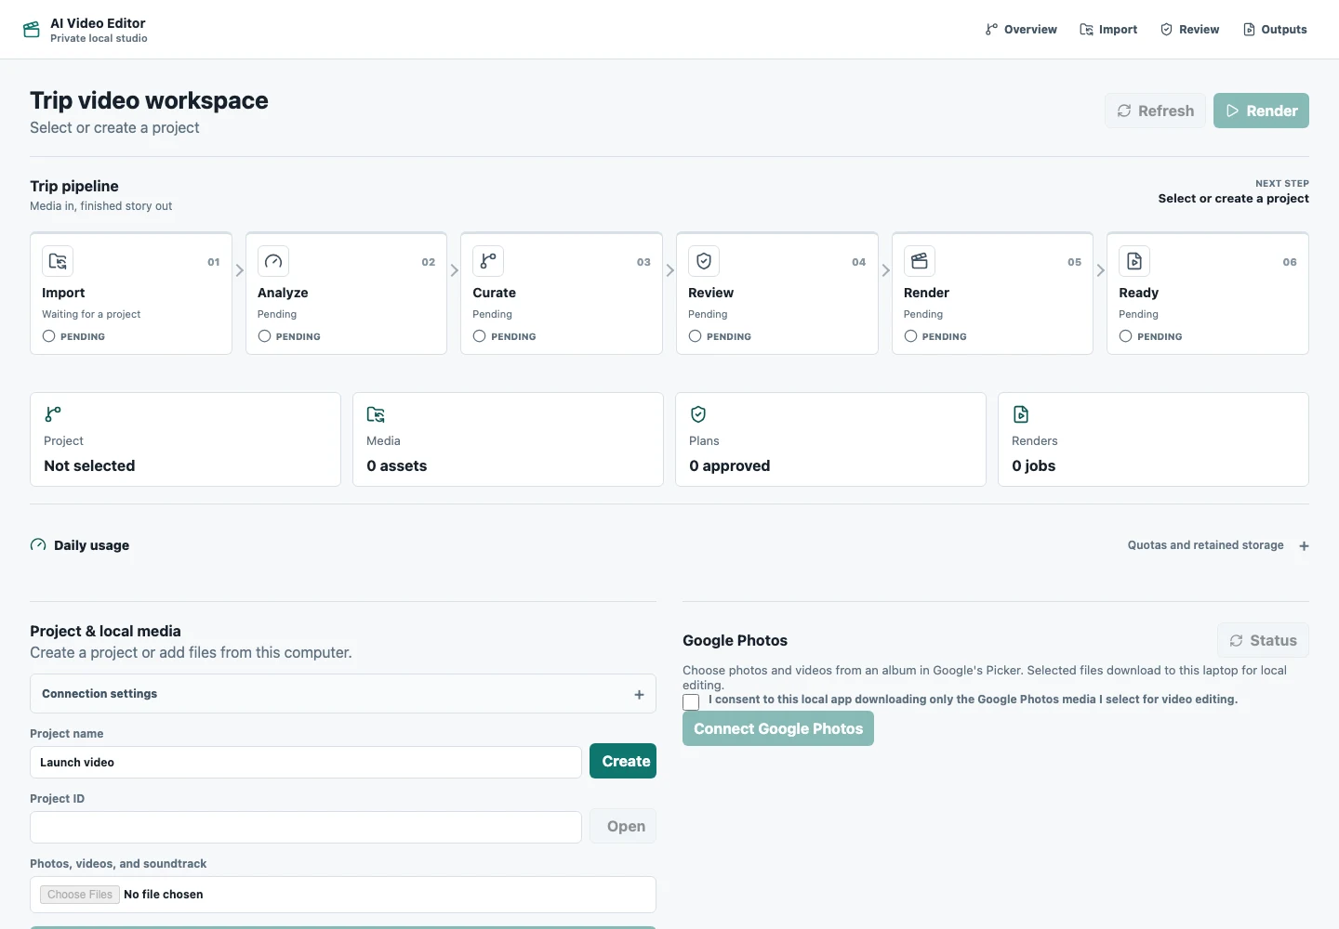Focus the Project ID input field
The image size is (1339, 929).
(306, 828)
